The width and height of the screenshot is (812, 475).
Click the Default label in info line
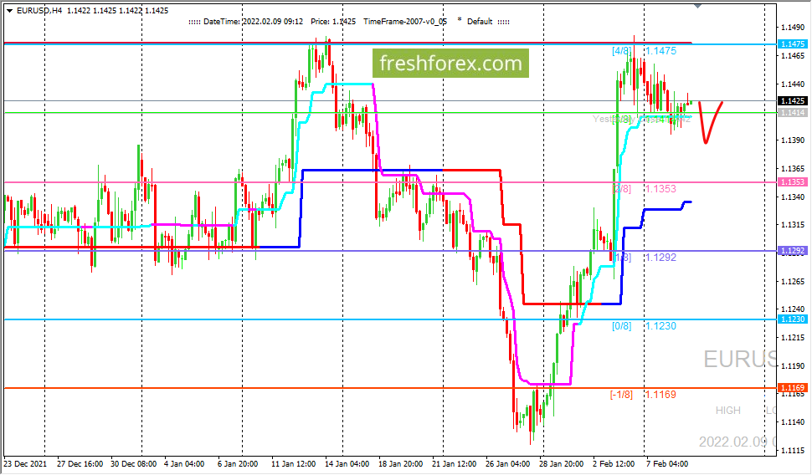[480, 22]
